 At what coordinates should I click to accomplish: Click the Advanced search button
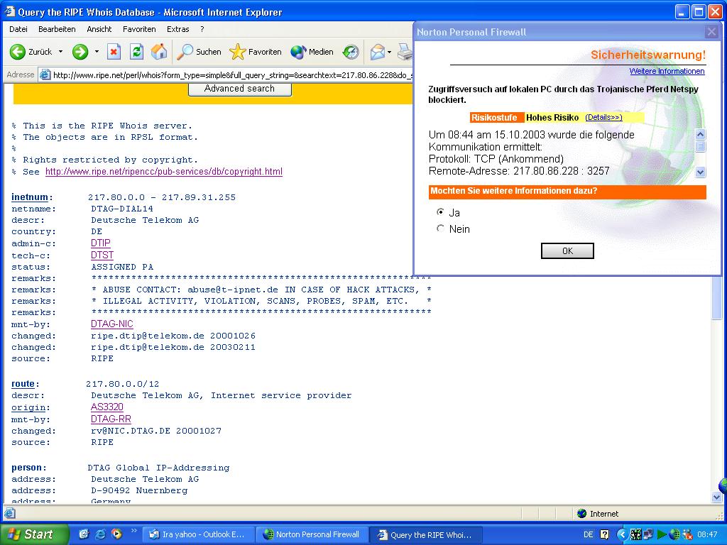[240, 89]
